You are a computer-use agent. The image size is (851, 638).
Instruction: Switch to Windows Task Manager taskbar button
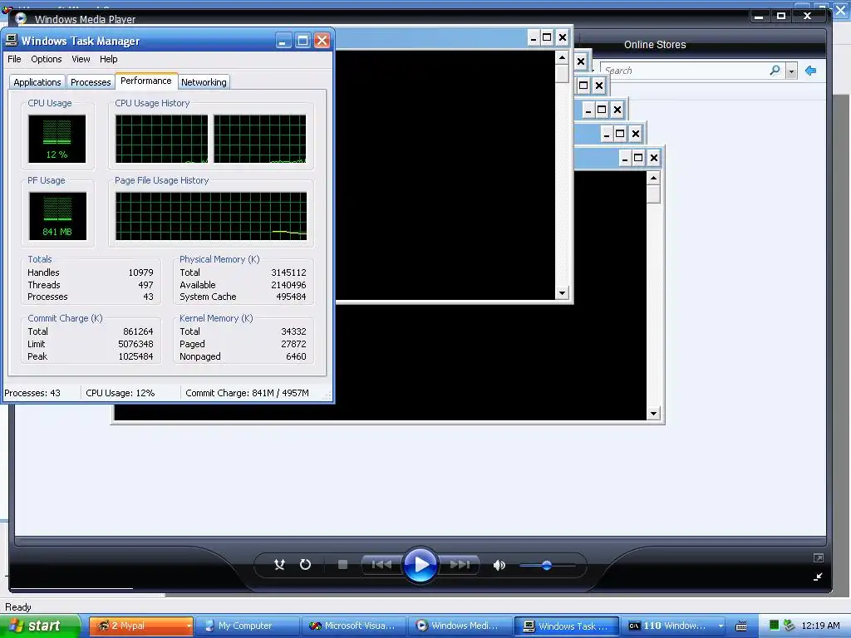tap(566, 626)
